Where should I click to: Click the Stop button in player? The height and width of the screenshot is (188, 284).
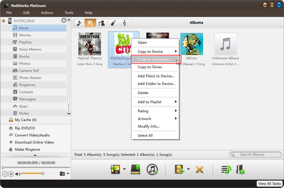[11, 174]
